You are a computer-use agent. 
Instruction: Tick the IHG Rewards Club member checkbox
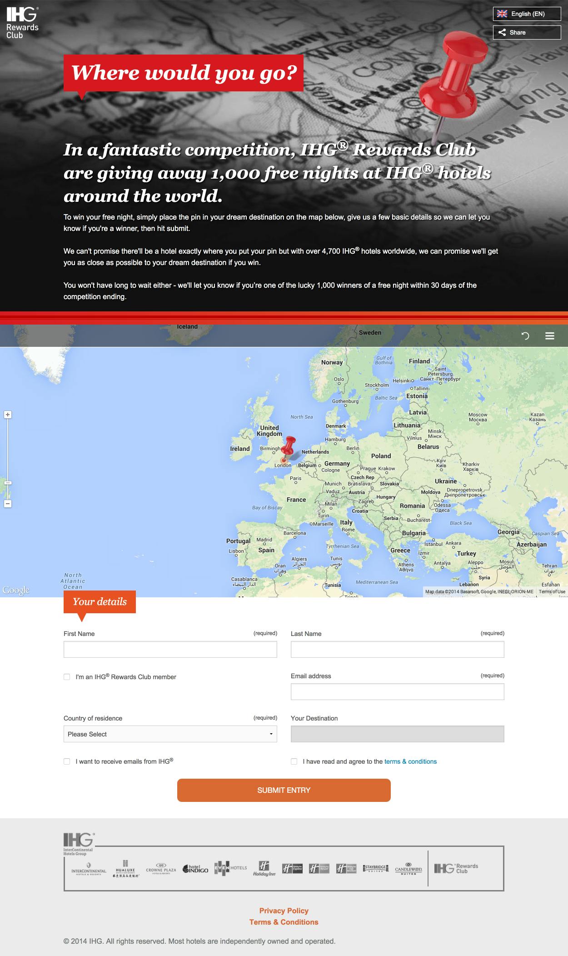pos(67,677)
